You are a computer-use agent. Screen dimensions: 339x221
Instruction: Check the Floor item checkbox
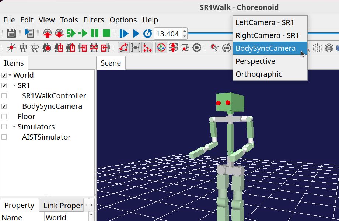[5, 116]
